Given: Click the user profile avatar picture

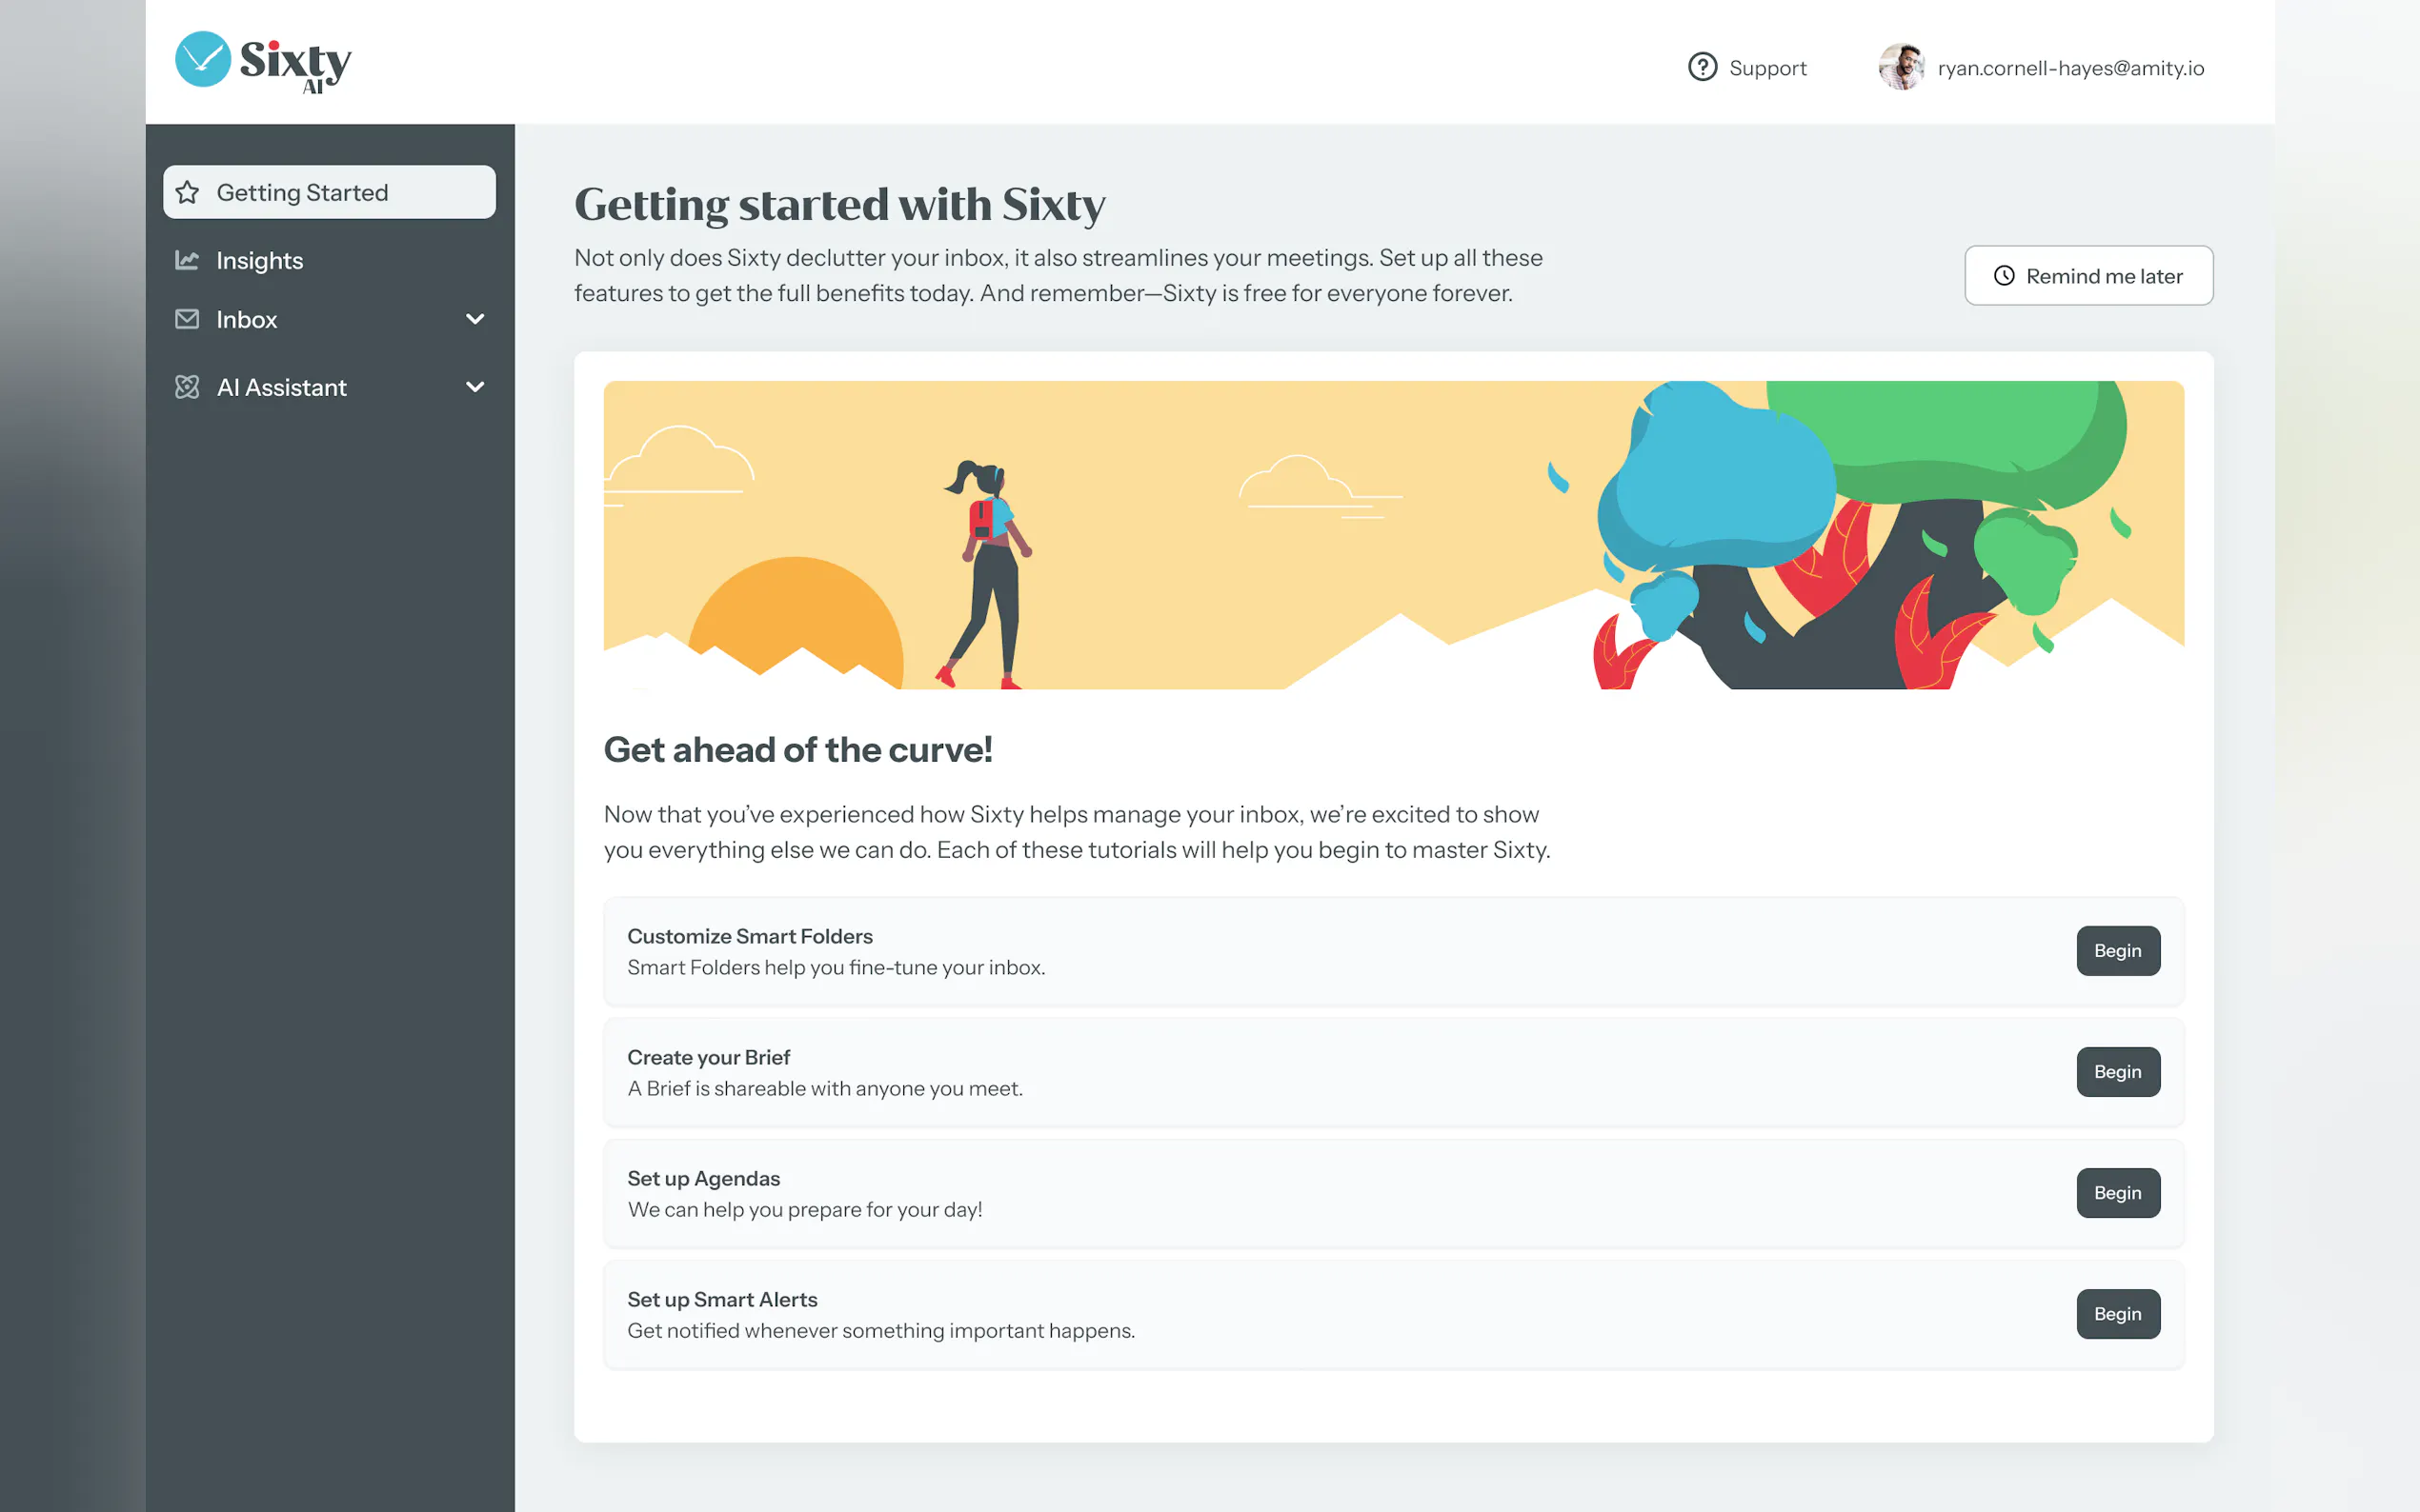Looking at the screenshot, I should pos(1900,67).
